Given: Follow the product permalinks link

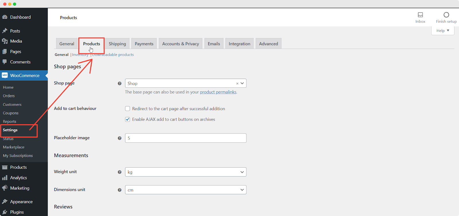Looking at the screenshot, I should coord(218,92).
